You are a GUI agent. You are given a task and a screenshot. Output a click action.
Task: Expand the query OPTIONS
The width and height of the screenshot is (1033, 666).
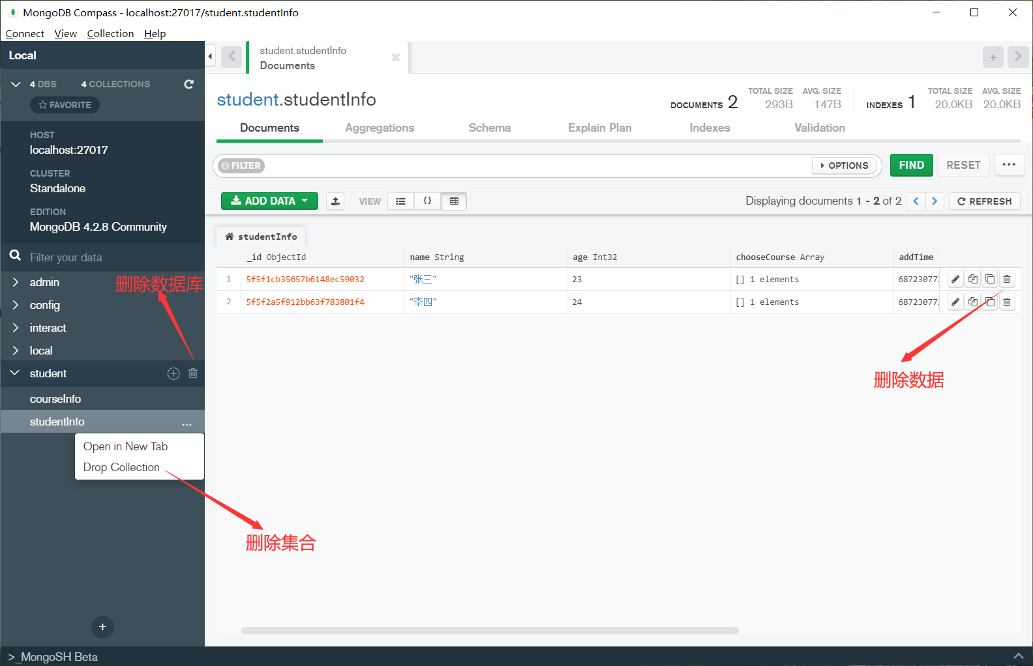pos(845,166)
